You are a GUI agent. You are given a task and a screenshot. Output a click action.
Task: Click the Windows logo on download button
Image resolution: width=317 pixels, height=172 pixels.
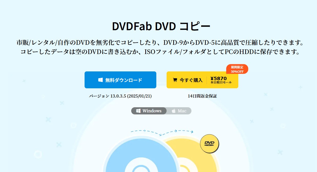click(100, 80)
